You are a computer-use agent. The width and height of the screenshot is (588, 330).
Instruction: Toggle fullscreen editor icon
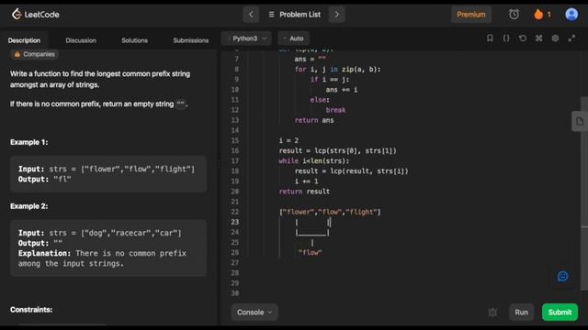pyautogui.click(x=571, y=38)
